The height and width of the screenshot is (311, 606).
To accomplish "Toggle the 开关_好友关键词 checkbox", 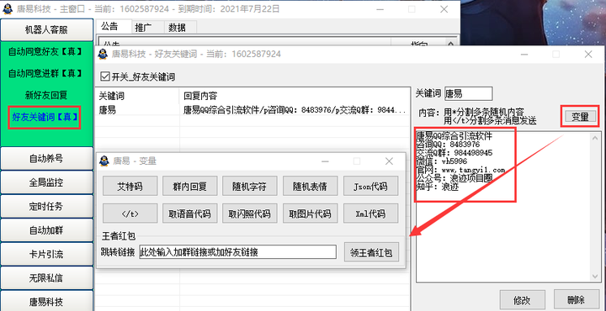I will [104, 76].
